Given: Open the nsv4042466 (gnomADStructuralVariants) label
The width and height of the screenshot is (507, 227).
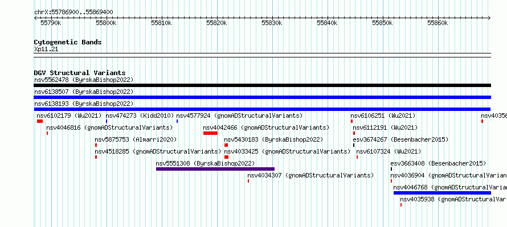Looking at the screenshot, I should point(266,127).
